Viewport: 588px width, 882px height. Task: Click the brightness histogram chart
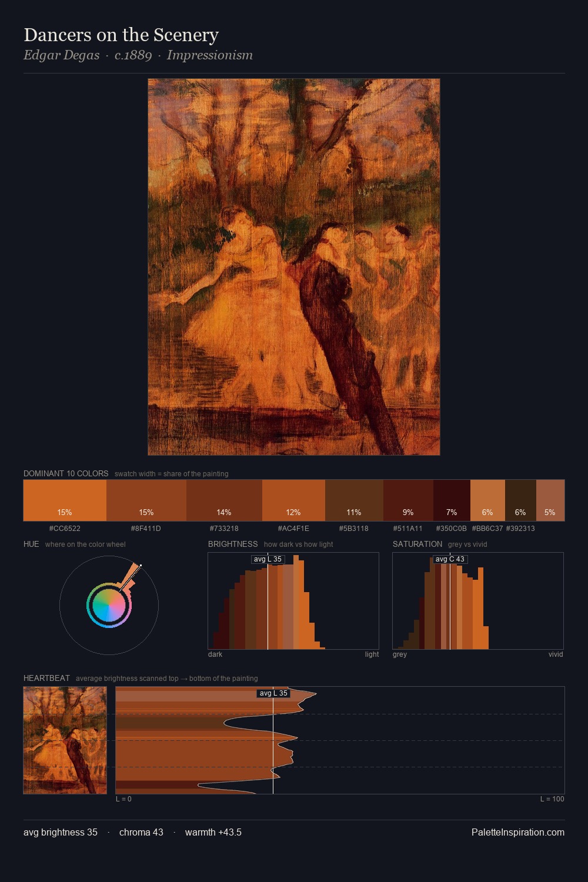pos(293,601)
